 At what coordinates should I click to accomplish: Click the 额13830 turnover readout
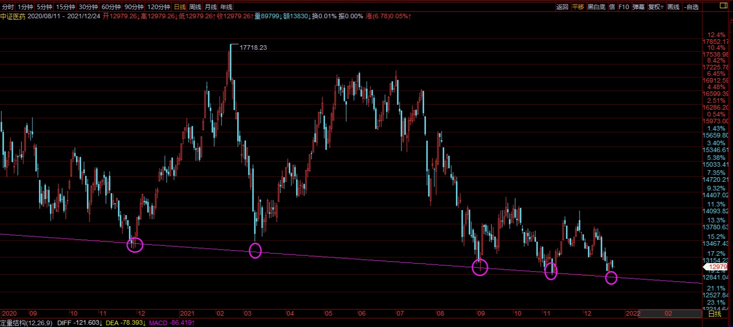(297, 16)
